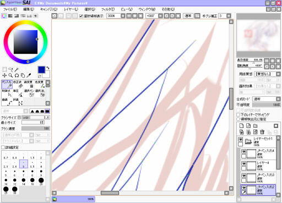Toggle visibility of レイヤー4 layer
This screenshot has width=282, height=203.
click(243, 163)
